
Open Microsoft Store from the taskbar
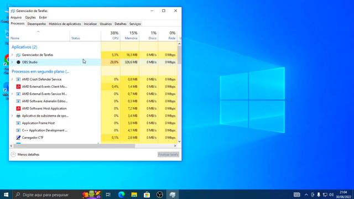pos(147,195)
